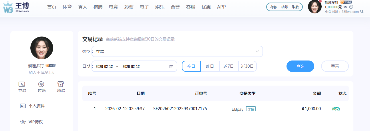Open the calendar icon in date field
This screenshot has width=370, height=131.
[171, 66]
